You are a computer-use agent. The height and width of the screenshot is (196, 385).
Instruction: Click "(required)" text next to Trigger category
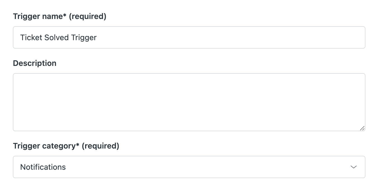[x=100, y=146]
